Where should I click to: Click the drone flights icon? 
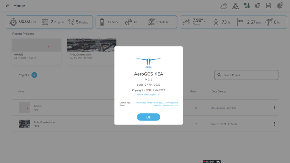(x=71, y=22)
